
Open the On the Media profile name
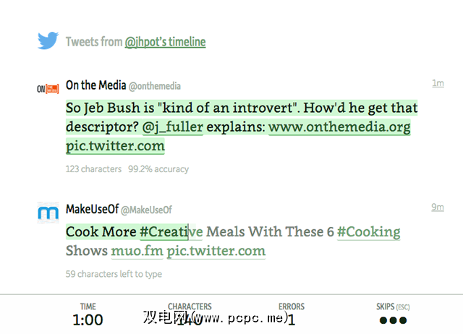click(x=95, y=85)
